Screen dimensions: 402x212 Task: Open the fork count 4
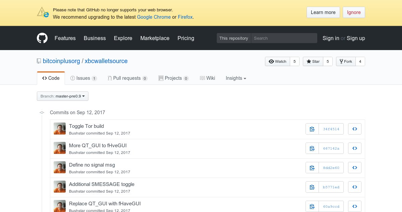tap(360, 61)
